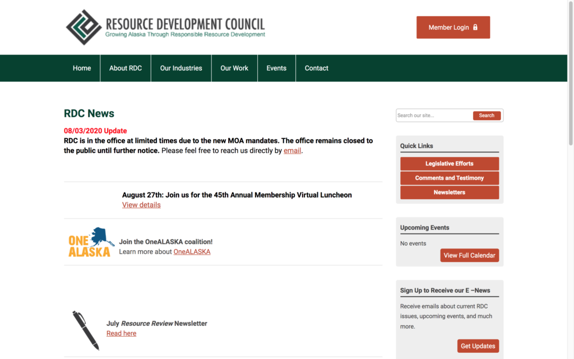574x359 pixels.
Task: Open the Home menu item
Action: point(82,68)
